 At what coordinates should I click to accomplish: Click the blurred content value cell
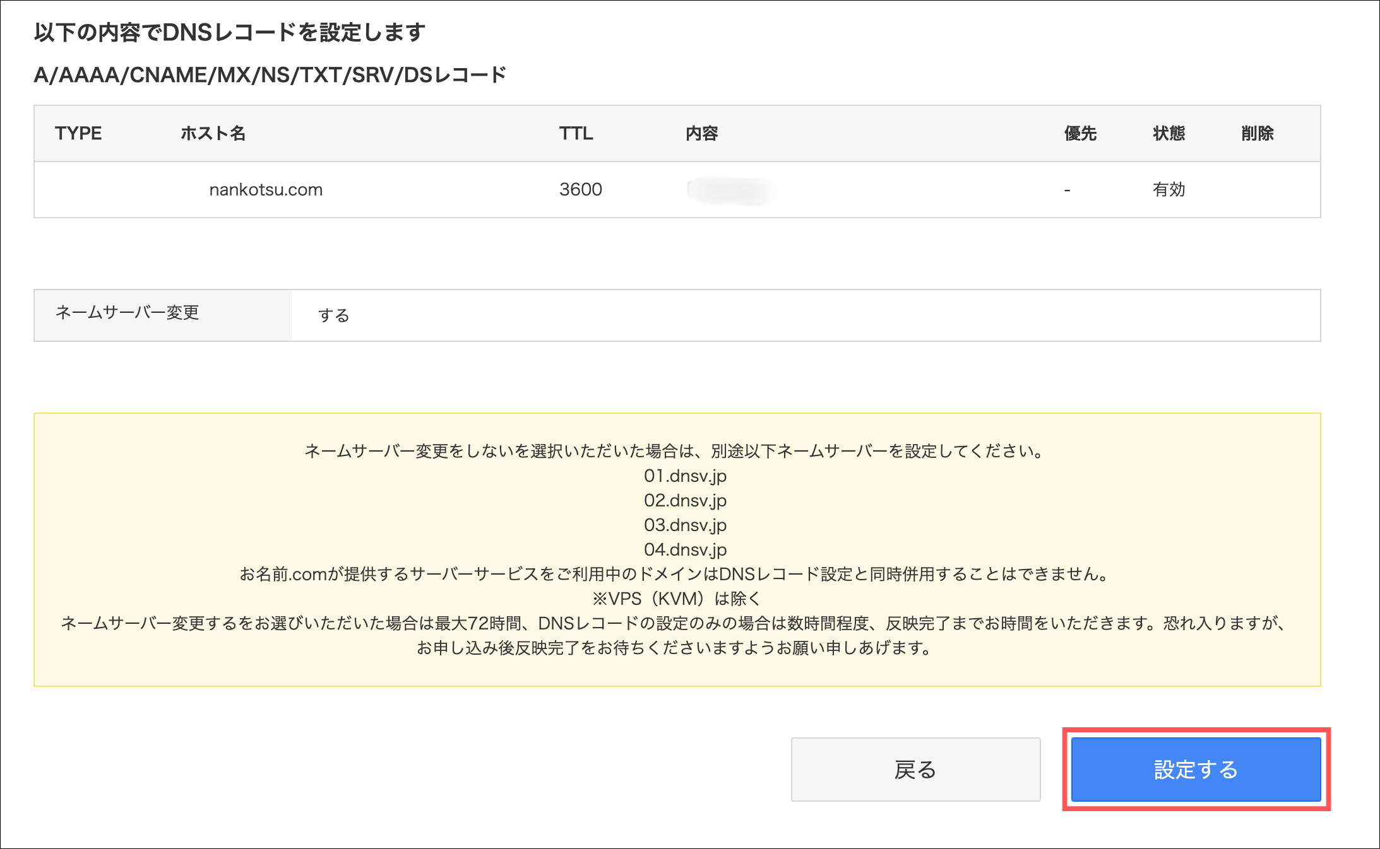[x=731, y=190]
